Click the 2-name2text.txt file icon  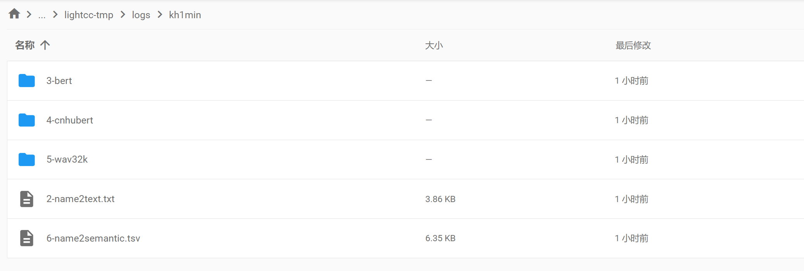point(27,199)
